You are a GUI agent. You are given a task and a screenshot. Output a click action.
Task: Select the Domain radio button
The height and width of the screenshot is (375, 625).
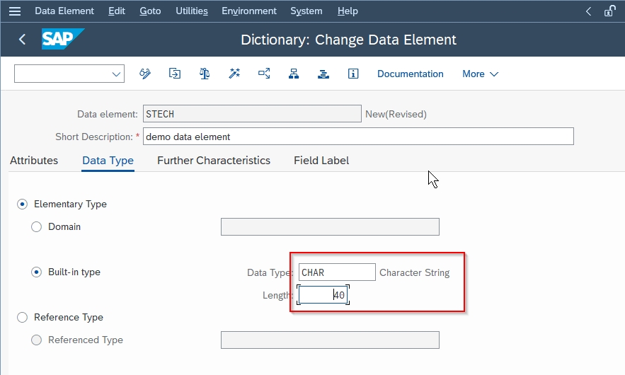click(x=36, y=226)
